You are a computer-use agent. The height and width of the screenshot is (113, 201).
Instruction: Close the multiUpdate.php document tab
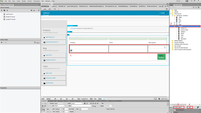click(52, 4)
